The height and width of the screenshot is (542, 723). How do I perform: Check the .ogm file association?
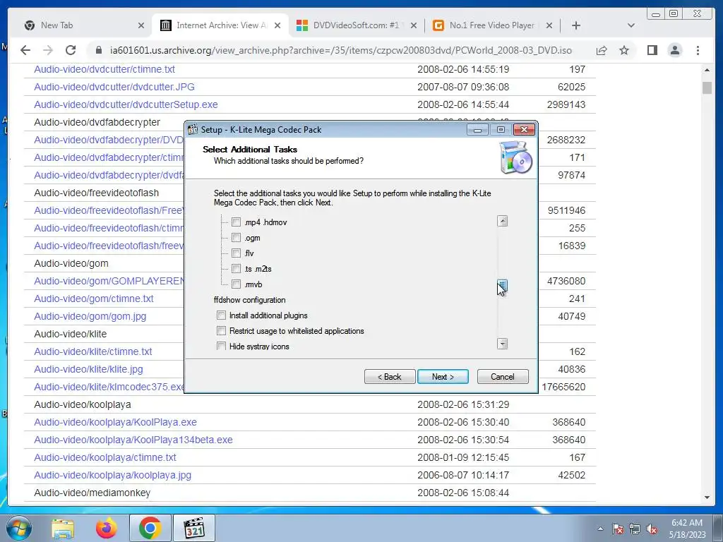(236, 238)
